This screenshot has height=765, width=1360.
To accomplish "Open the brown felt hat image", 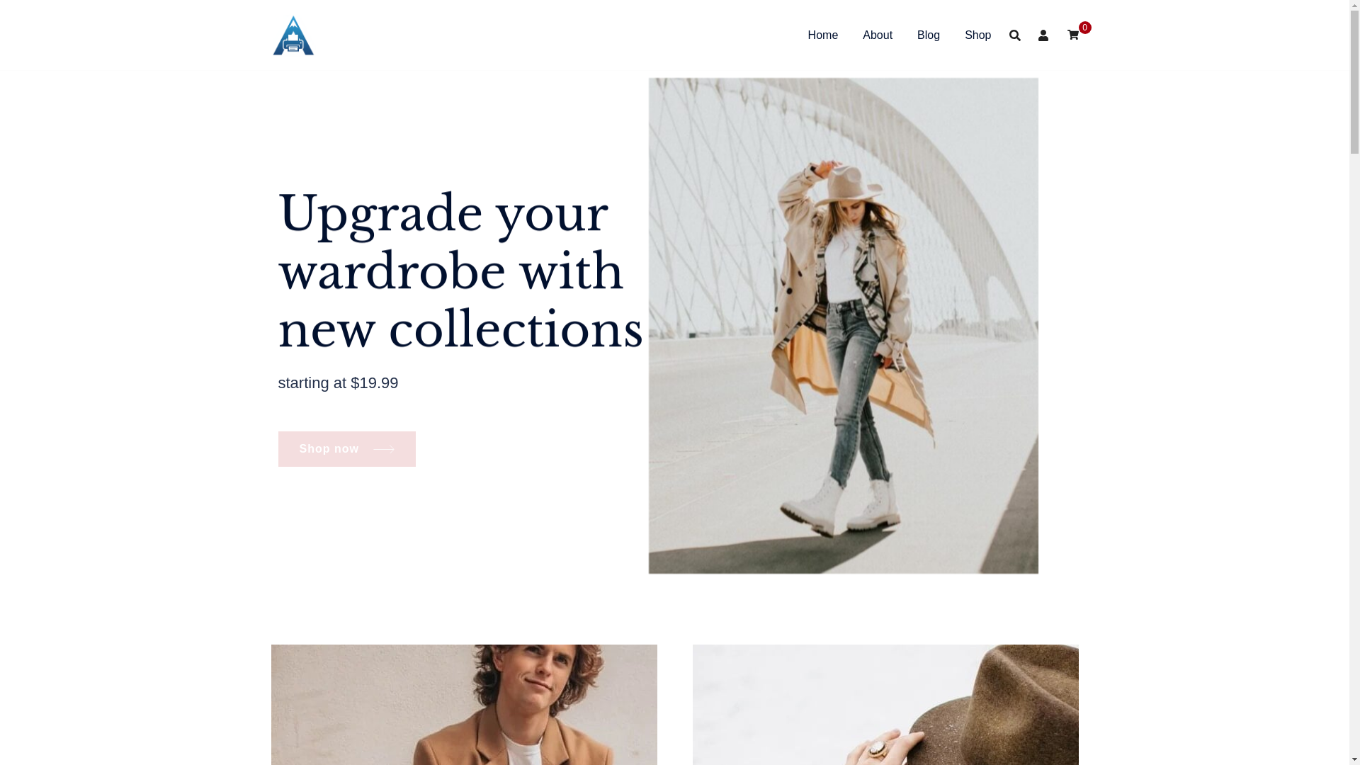I will click(x=885, y=705).
